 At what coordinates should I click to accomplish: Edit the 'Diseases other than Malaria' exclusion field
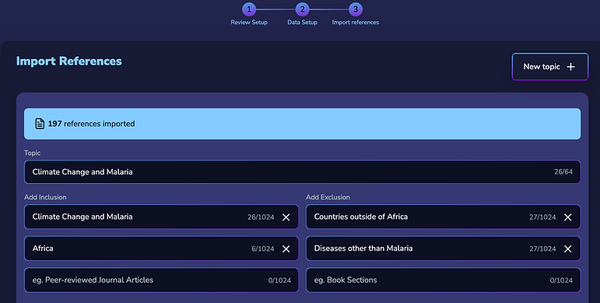click(443, 248)
